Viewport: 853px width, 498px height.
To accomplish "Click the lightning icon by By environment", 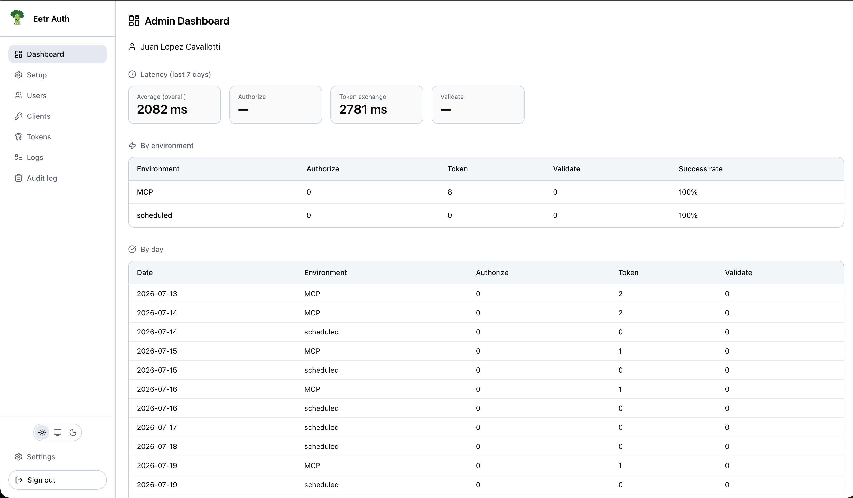I will (132, 146).
